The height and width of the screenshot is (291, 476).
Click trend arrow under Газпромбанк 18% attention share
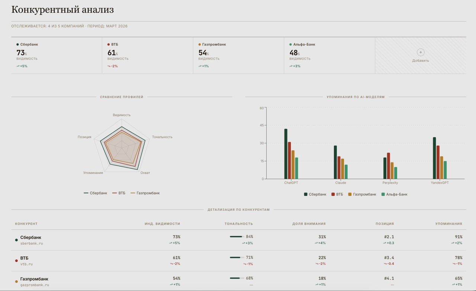click(317, 285)
